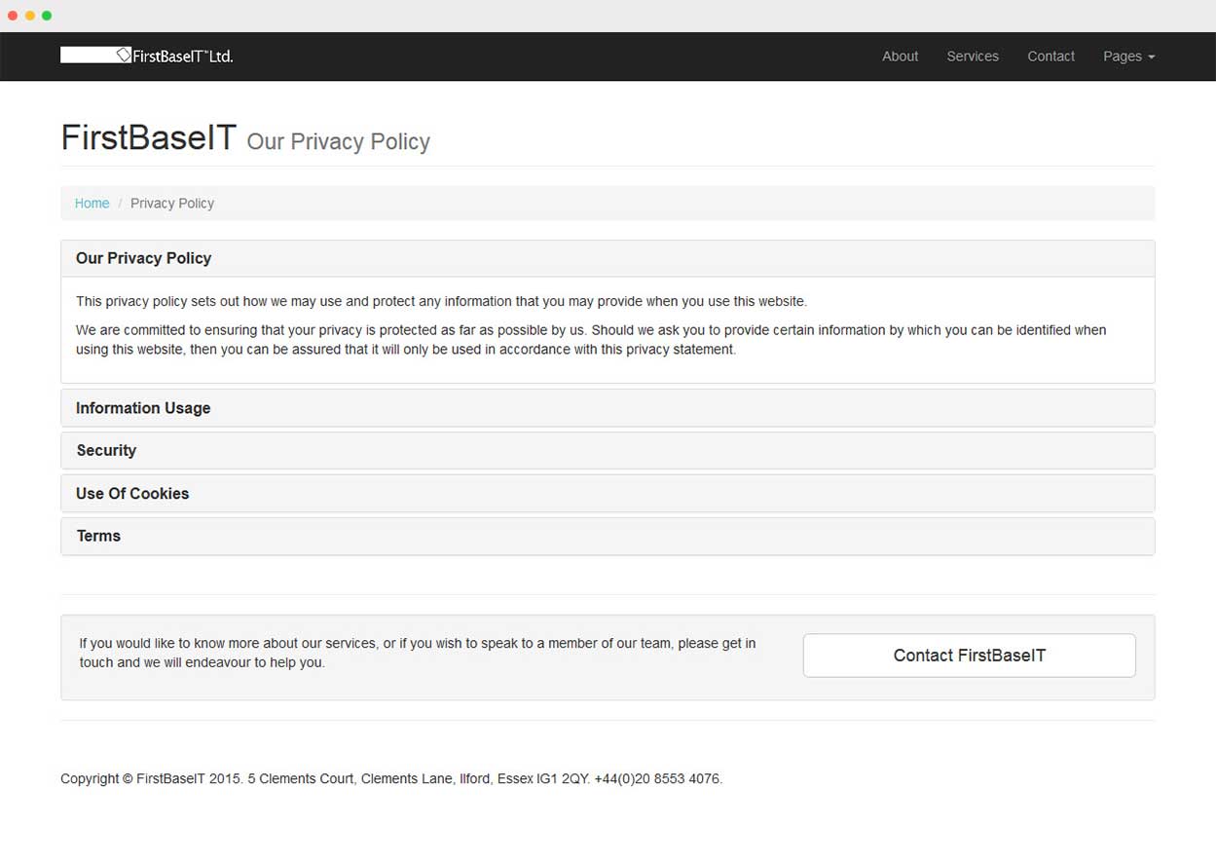Click the Our Privacy Policy subtitle heading
The height and width of the screenshot is (864, 1216).
(x=338, y=142)
